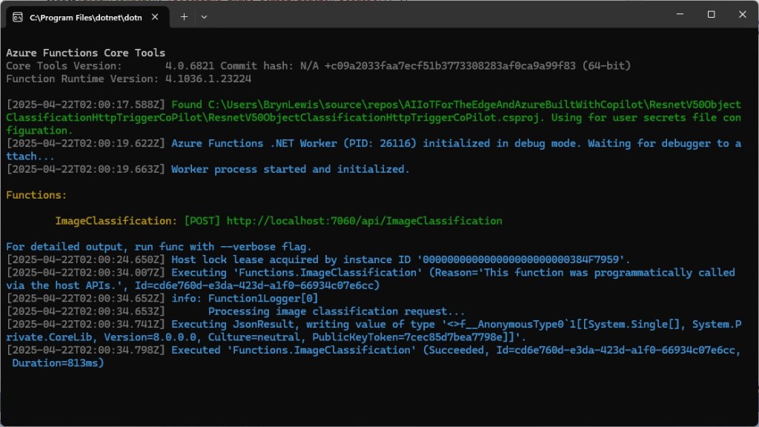
Task: Open the localhost:7060 ImageClassification URL
Action: [364, 221]
